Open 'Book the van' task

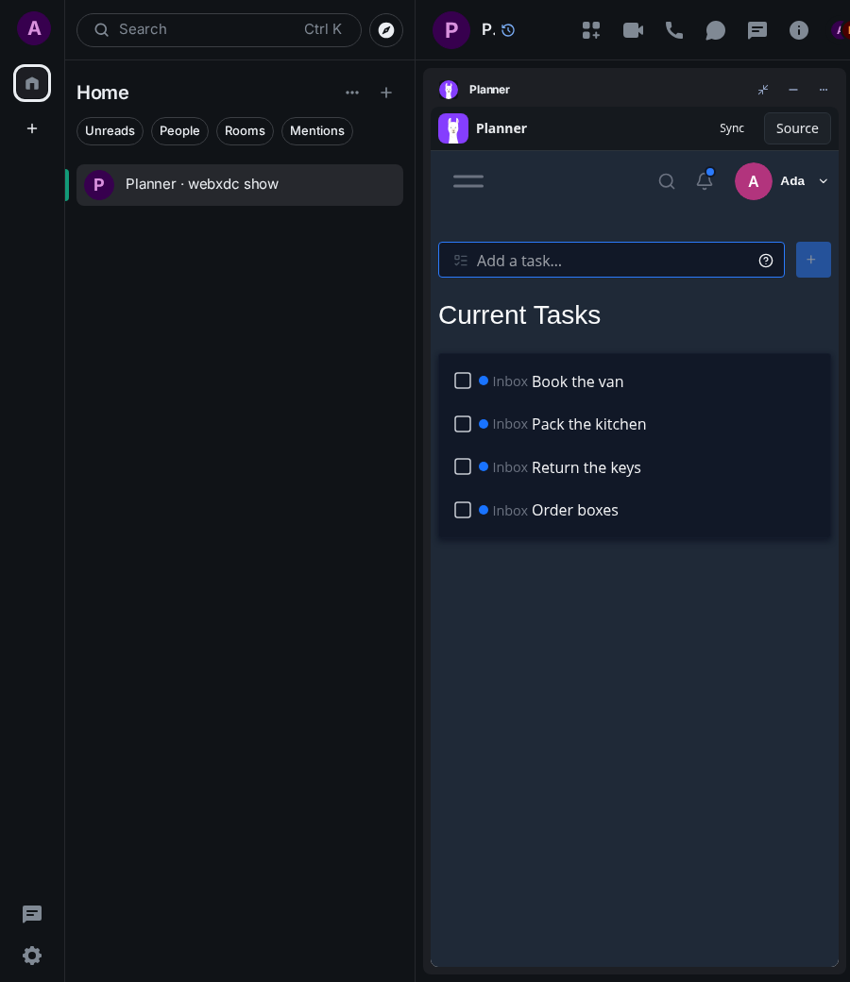577,381
